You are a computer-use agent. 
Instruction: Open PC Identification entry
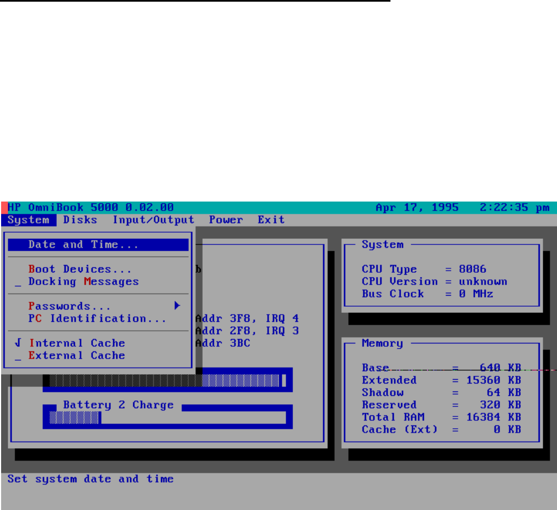[98, 318]
